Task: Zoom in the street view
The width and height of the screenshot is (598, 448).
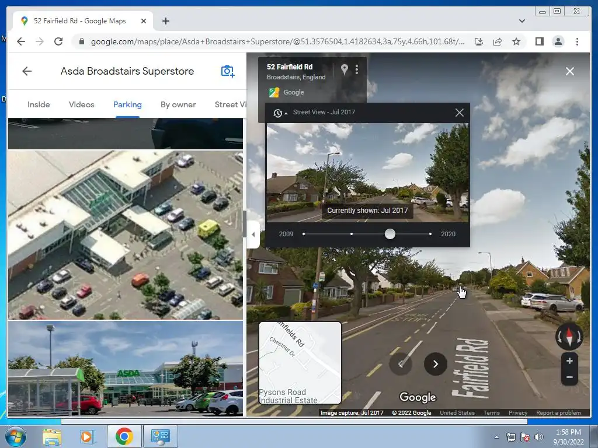Action: (x=569, y=360)
